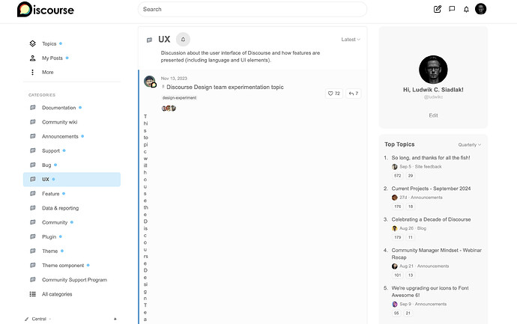Open the user avatar menu in header

480,9
